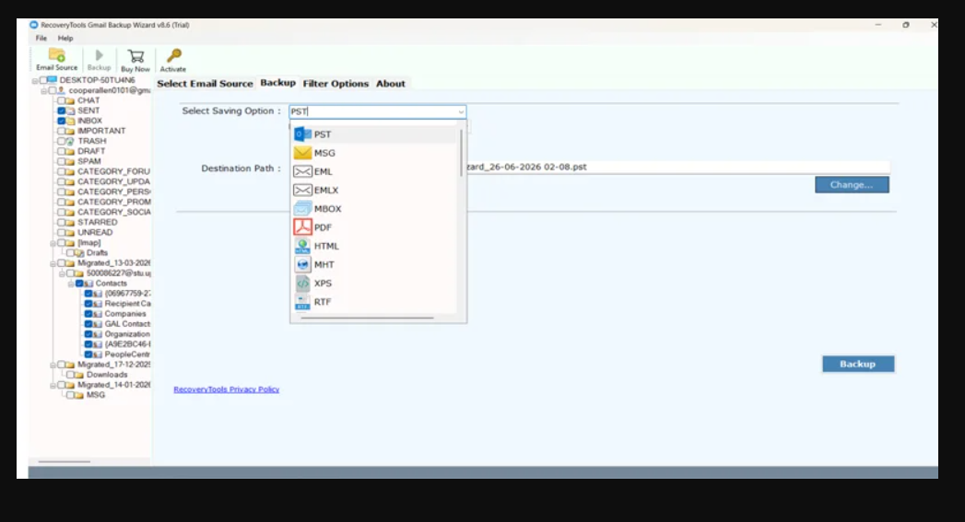
Task: Check the SPAM folder checkbox
Action: point(62,161)
